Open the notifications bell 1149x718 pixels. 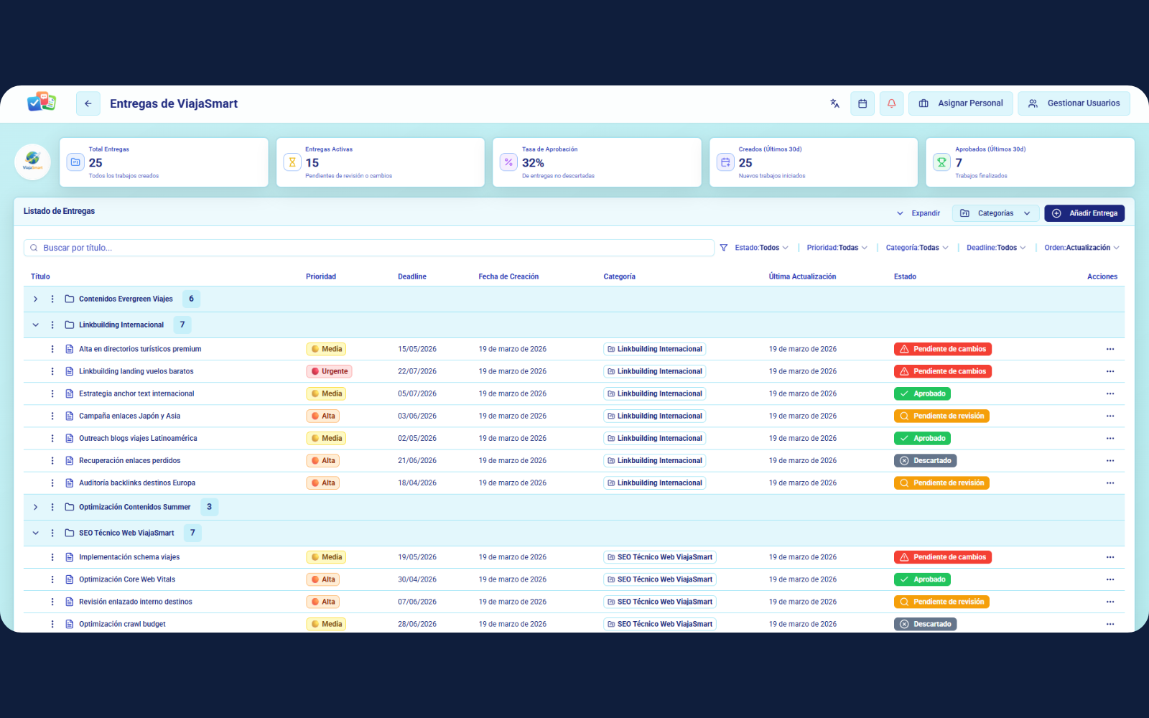click(891, 103)
